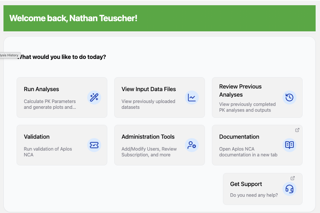The height and width of the screenshot is (213, 320).
Task: Click the line chart icon for input data
Action: pyautogui.click(x=192, y=98)
